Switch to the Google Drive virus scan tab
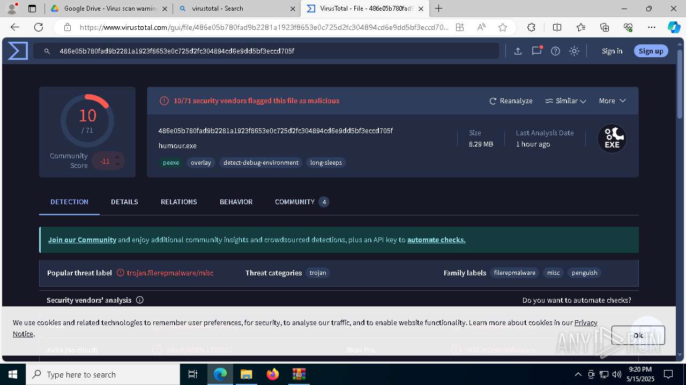Screen dimensions: 686x385 tap(109, 9)
